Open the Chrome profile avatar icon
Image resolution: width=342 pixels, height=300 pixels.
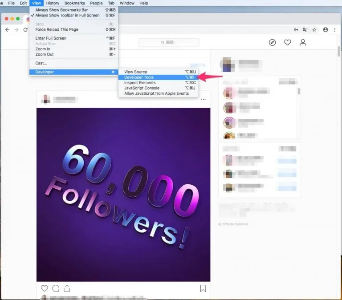tap(326, 30)
